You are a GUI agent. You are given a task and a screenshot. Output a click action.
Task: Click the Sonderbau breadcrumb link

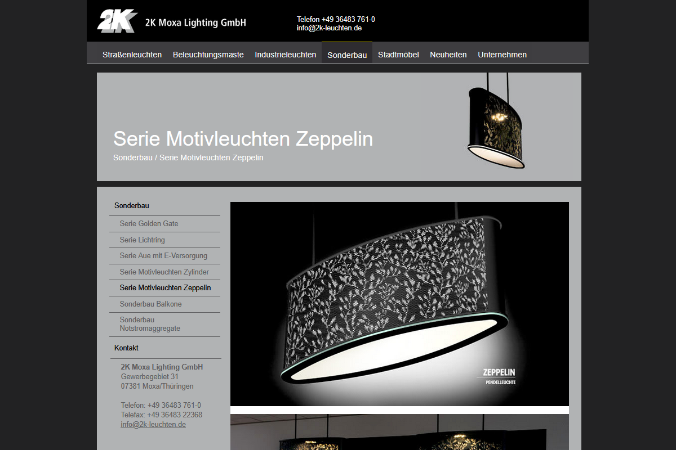[133, 157]
